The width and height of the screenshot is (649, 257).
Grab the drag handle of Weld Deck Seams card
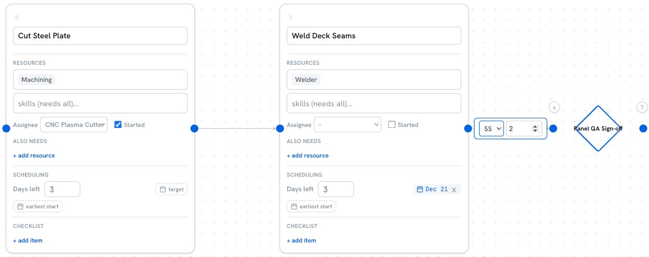click(x=290, y=17)
